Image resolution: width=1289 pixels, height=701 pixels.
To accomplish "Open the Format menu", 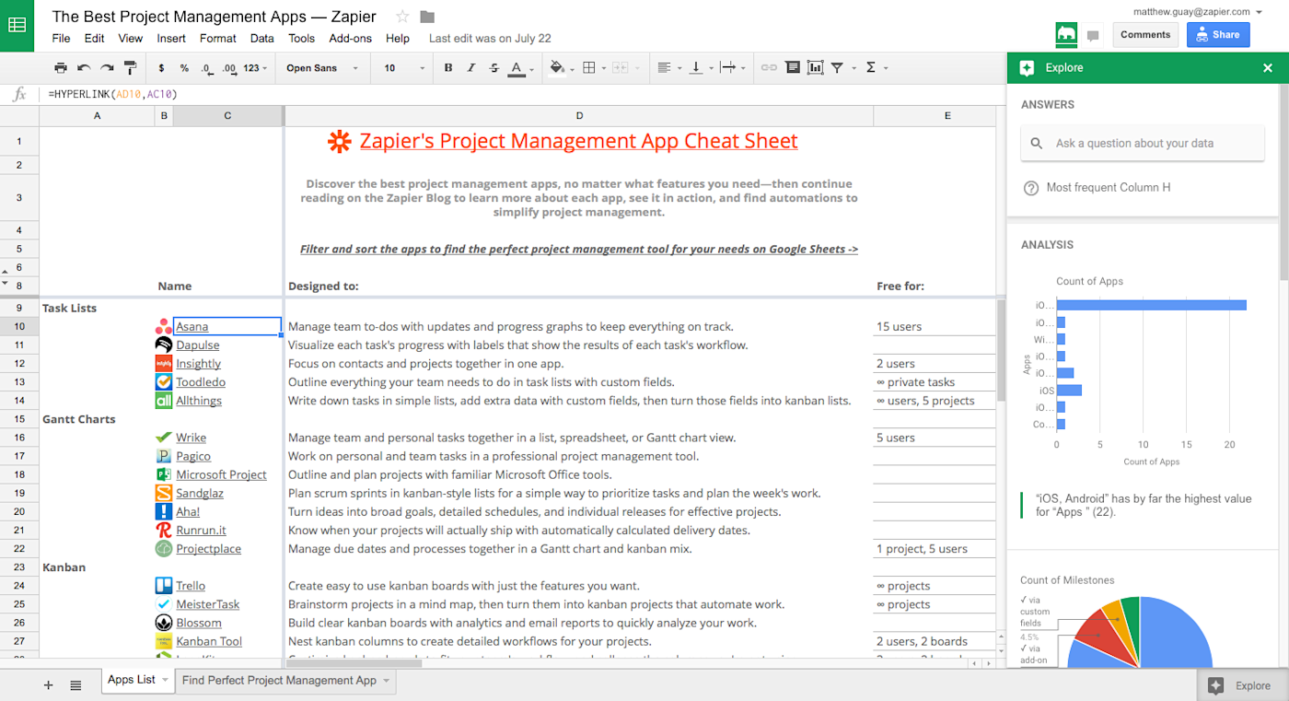I will pos(218,39).
